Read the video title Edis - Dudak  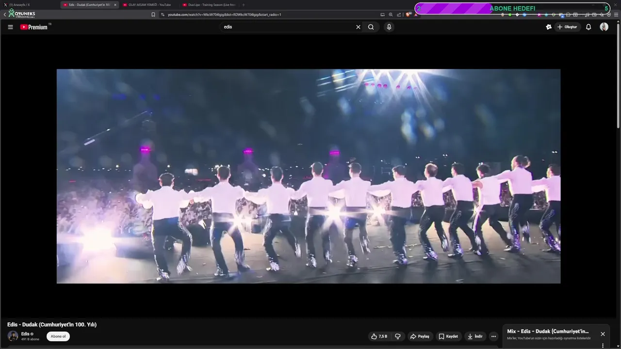click(x=52, y=324)
